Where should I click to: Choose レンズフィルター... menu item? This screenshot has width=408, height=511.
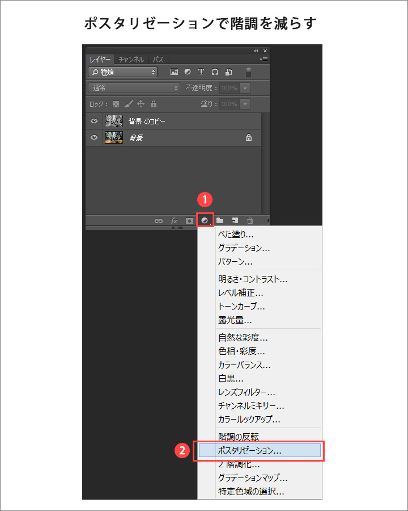260,392
